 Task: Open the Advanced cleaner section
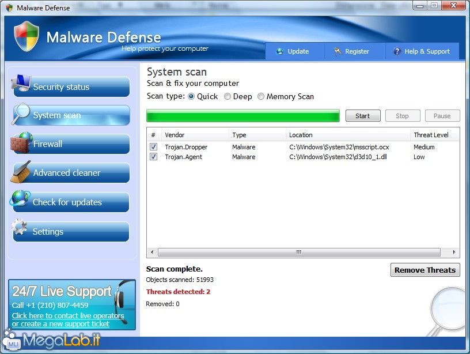71,173
